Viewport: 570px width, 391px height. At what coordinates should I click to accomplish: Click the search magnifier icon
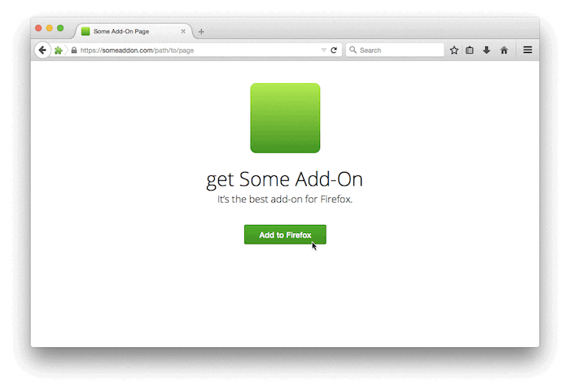(x=353, y=50)
